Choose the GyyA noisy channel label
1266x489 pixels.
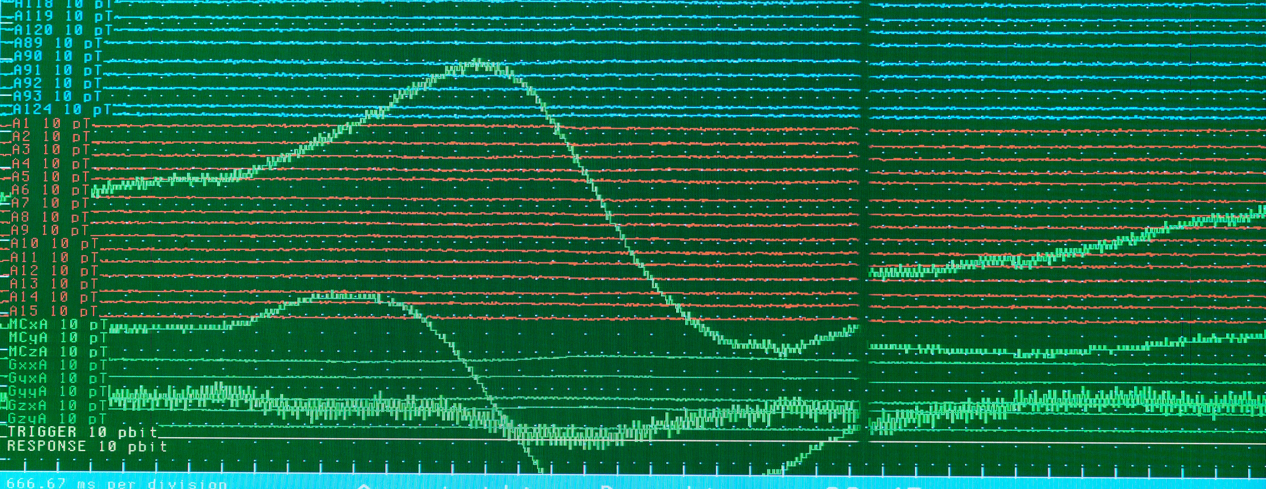58,392
